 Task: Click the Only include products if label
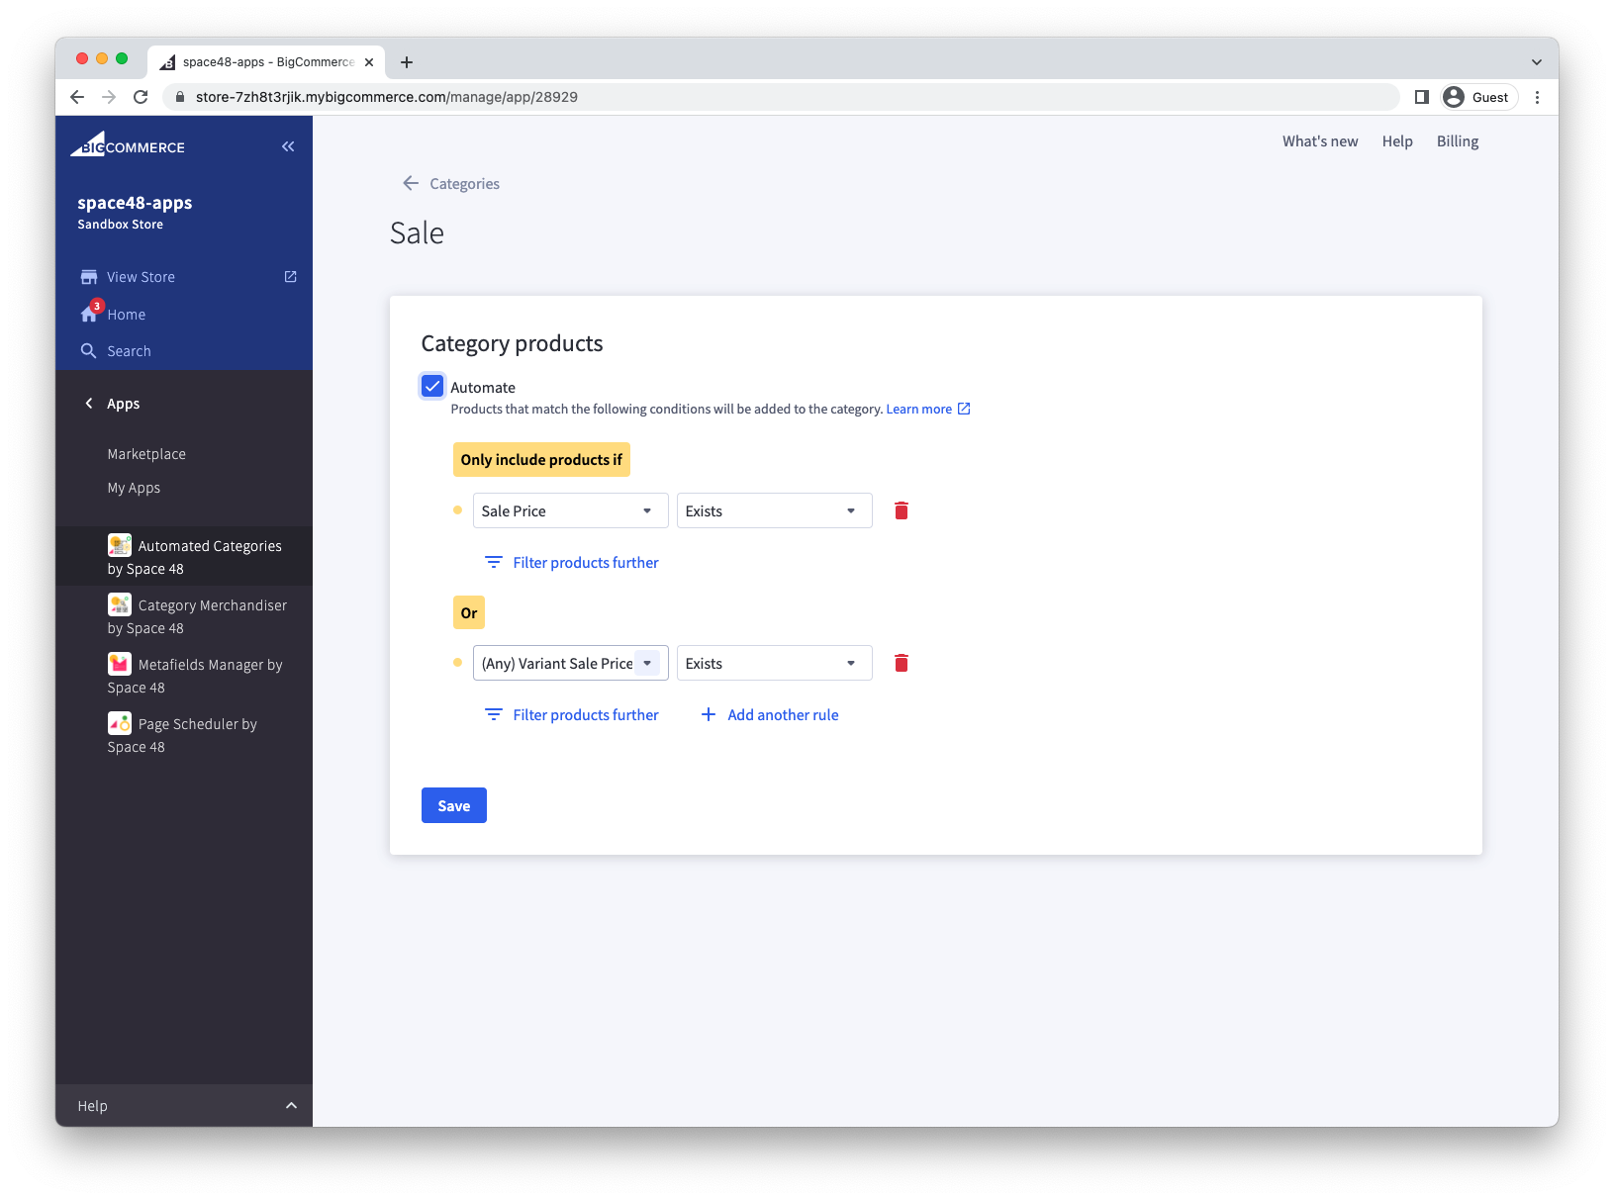pyautogui.click(x=541, y=459)
